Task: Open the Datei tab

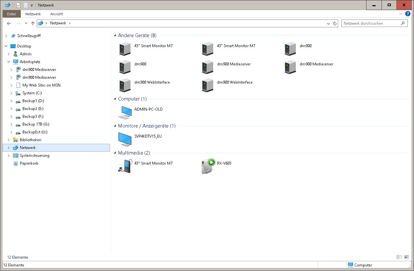Action: [11, 14]
